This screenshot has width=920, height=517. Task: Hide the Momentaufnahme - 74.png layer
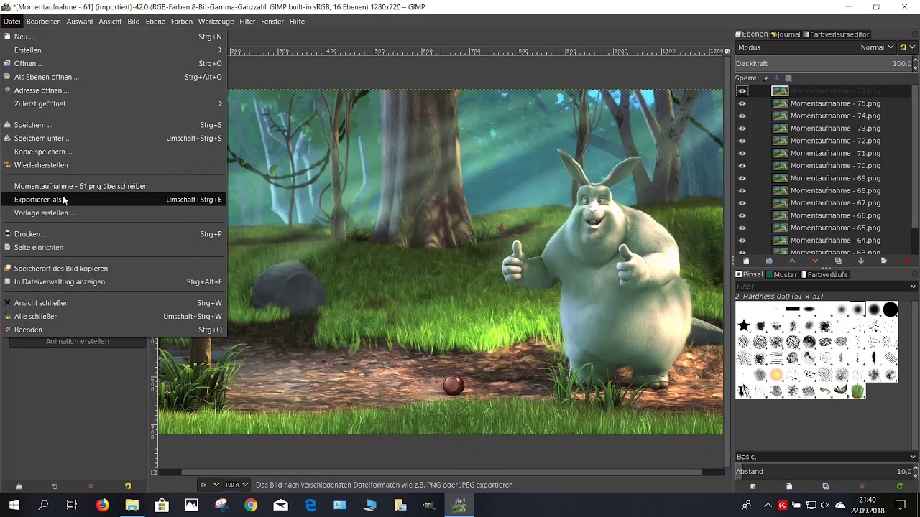click(742, 116)
